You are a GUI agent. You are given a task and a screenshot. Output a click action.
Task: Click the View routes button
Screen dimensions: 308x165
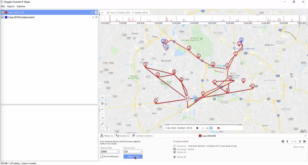[x=133, y=157]
